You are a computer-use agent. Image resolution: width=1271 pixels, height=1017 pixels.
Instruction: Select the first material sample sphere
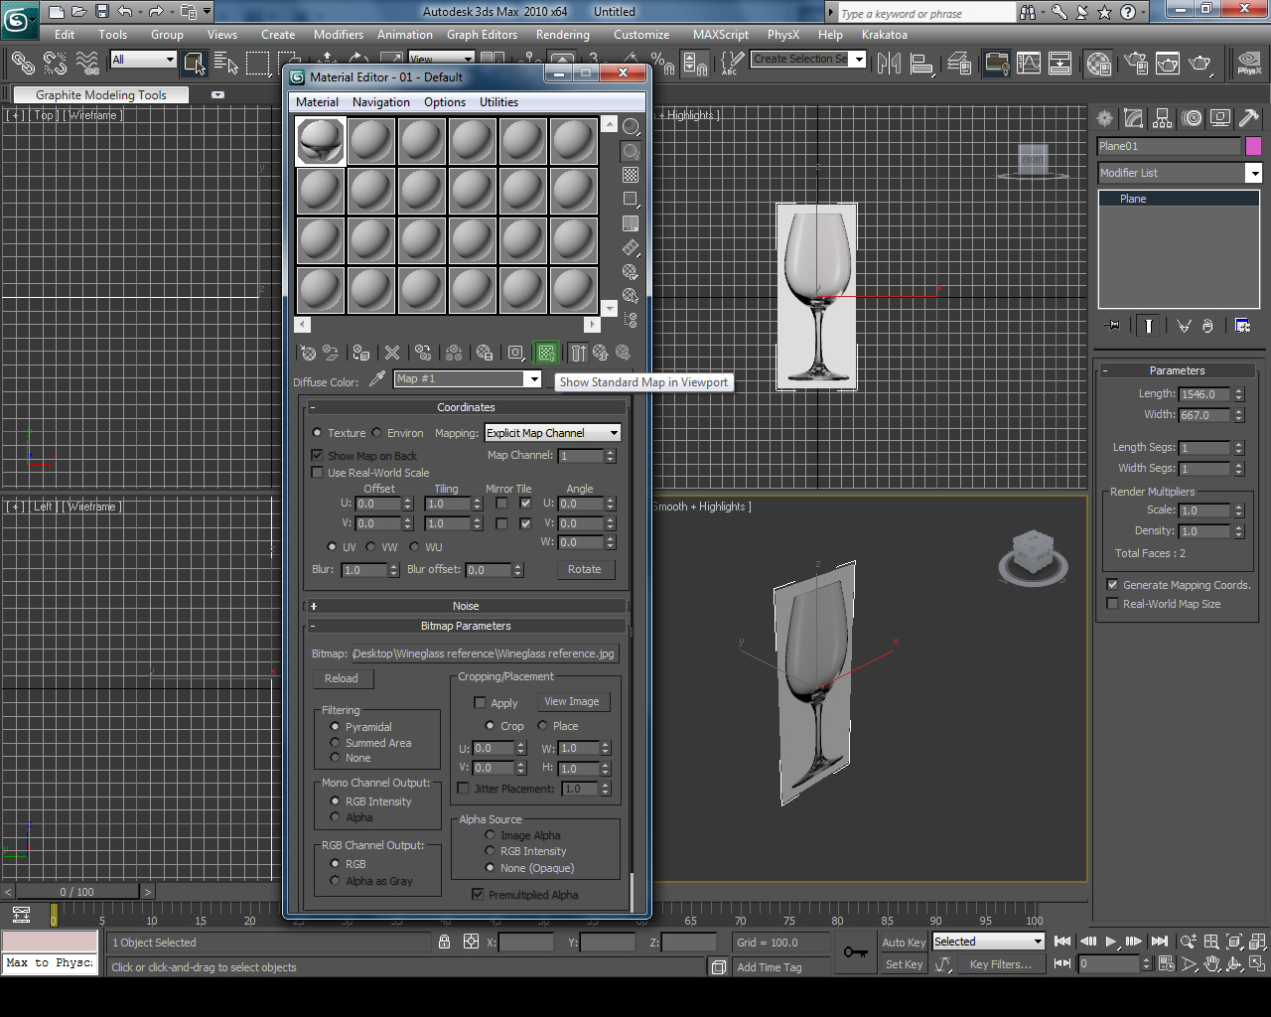tap(319, 140)
